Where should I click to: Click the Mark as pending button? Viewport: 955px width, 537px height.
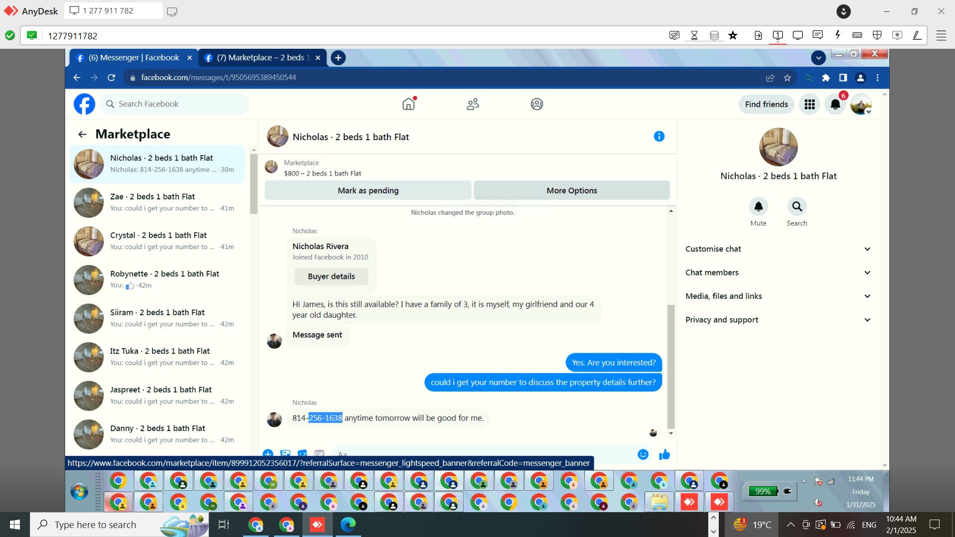click(x=368, y=190)
